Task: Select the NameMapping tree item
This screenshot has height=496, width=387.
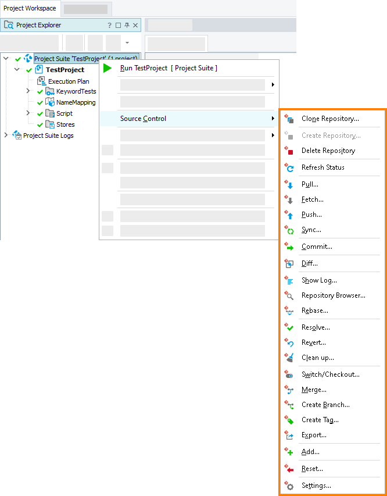Action: click(76, 102)
